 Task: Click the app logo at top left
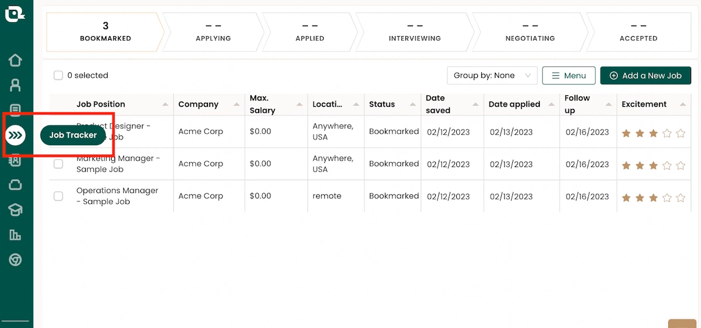click(14, 13)
